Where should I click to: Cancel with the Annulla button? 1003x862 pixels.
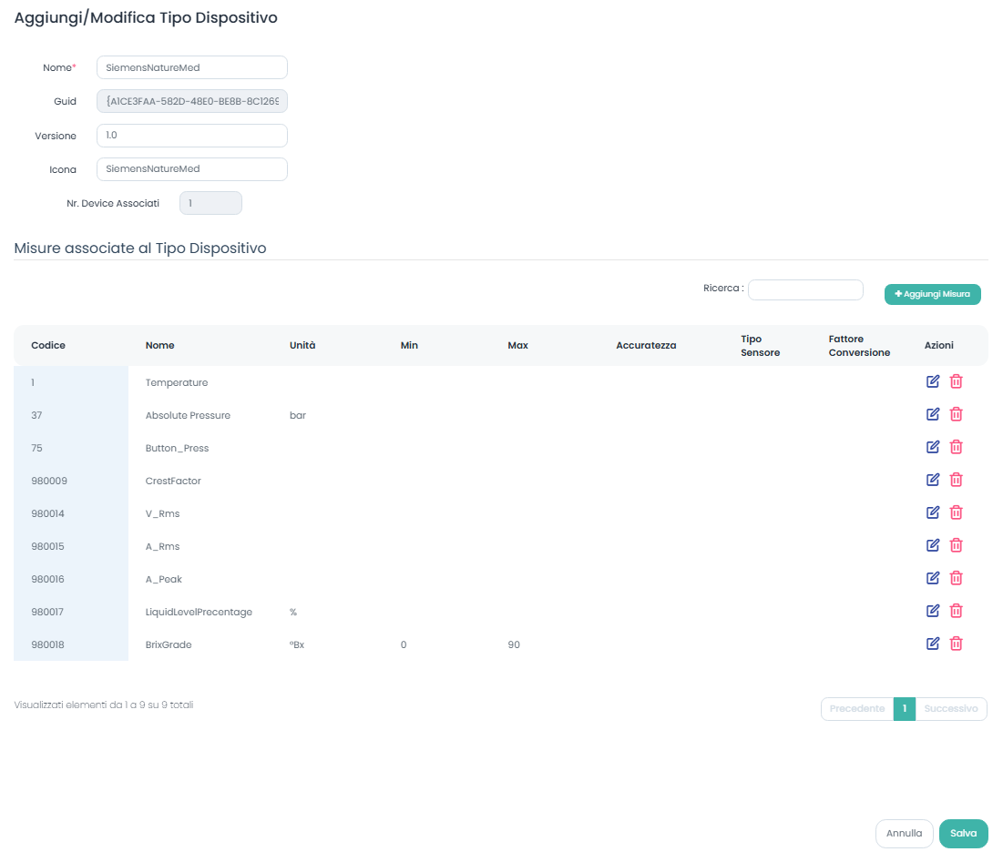pyautogui.click(x=904, y=833)
